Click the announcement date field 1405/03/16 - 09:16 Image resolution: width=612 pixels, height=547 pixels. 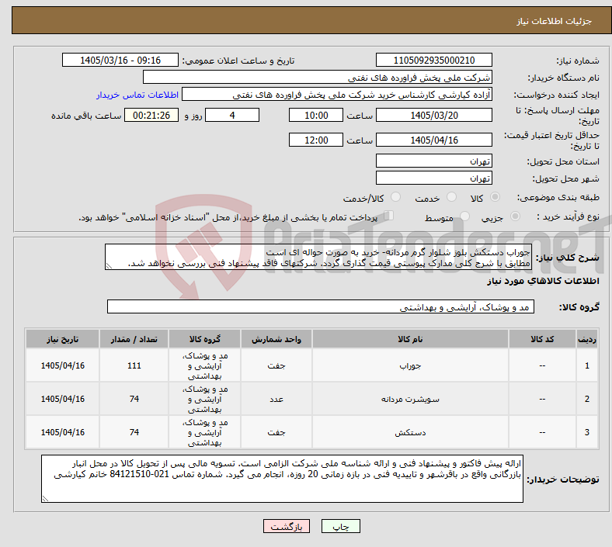[x=120, y=60]
